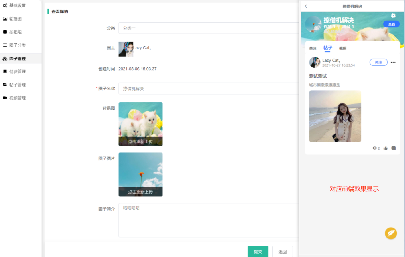405x257 pixels.
Task: Click the eye view count icon
Action: pyautogui.click(x=374, y=148)
